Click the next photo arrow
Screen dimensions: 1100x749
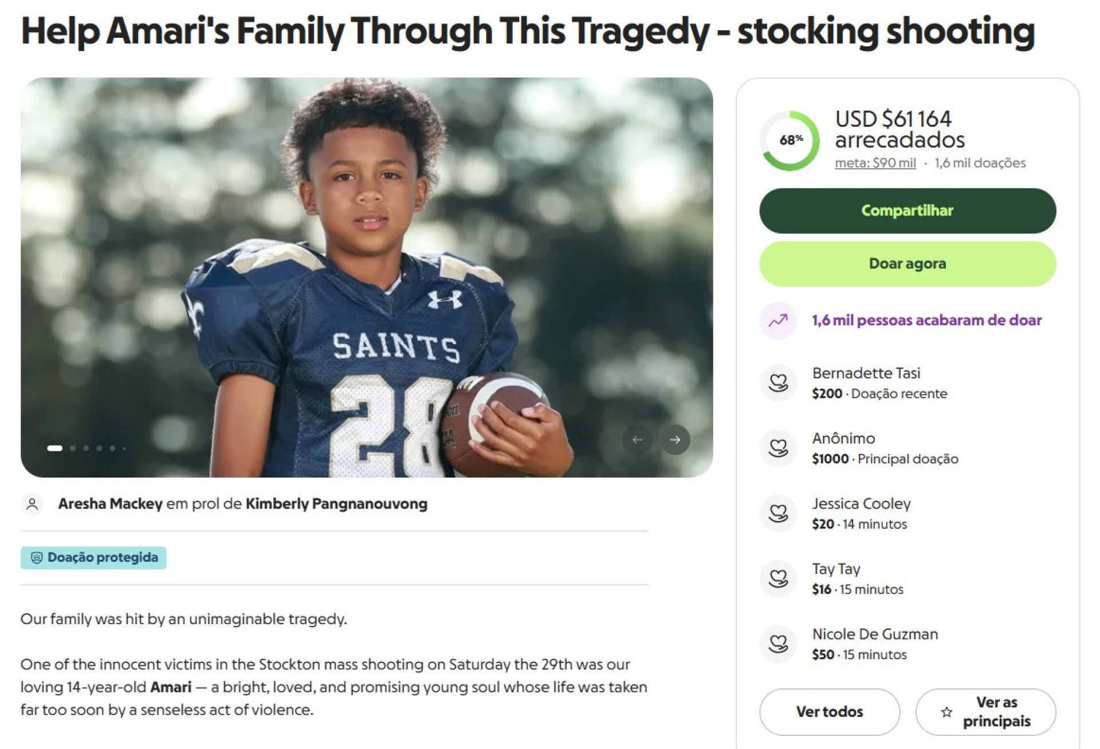click(x=675, y=440)
